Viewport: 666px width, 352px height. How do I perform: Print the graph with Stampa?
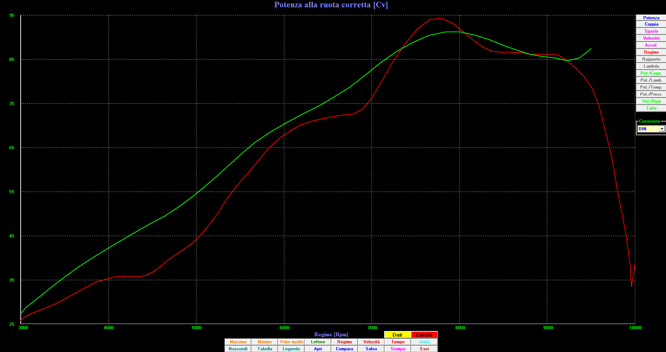pos(398,349)
